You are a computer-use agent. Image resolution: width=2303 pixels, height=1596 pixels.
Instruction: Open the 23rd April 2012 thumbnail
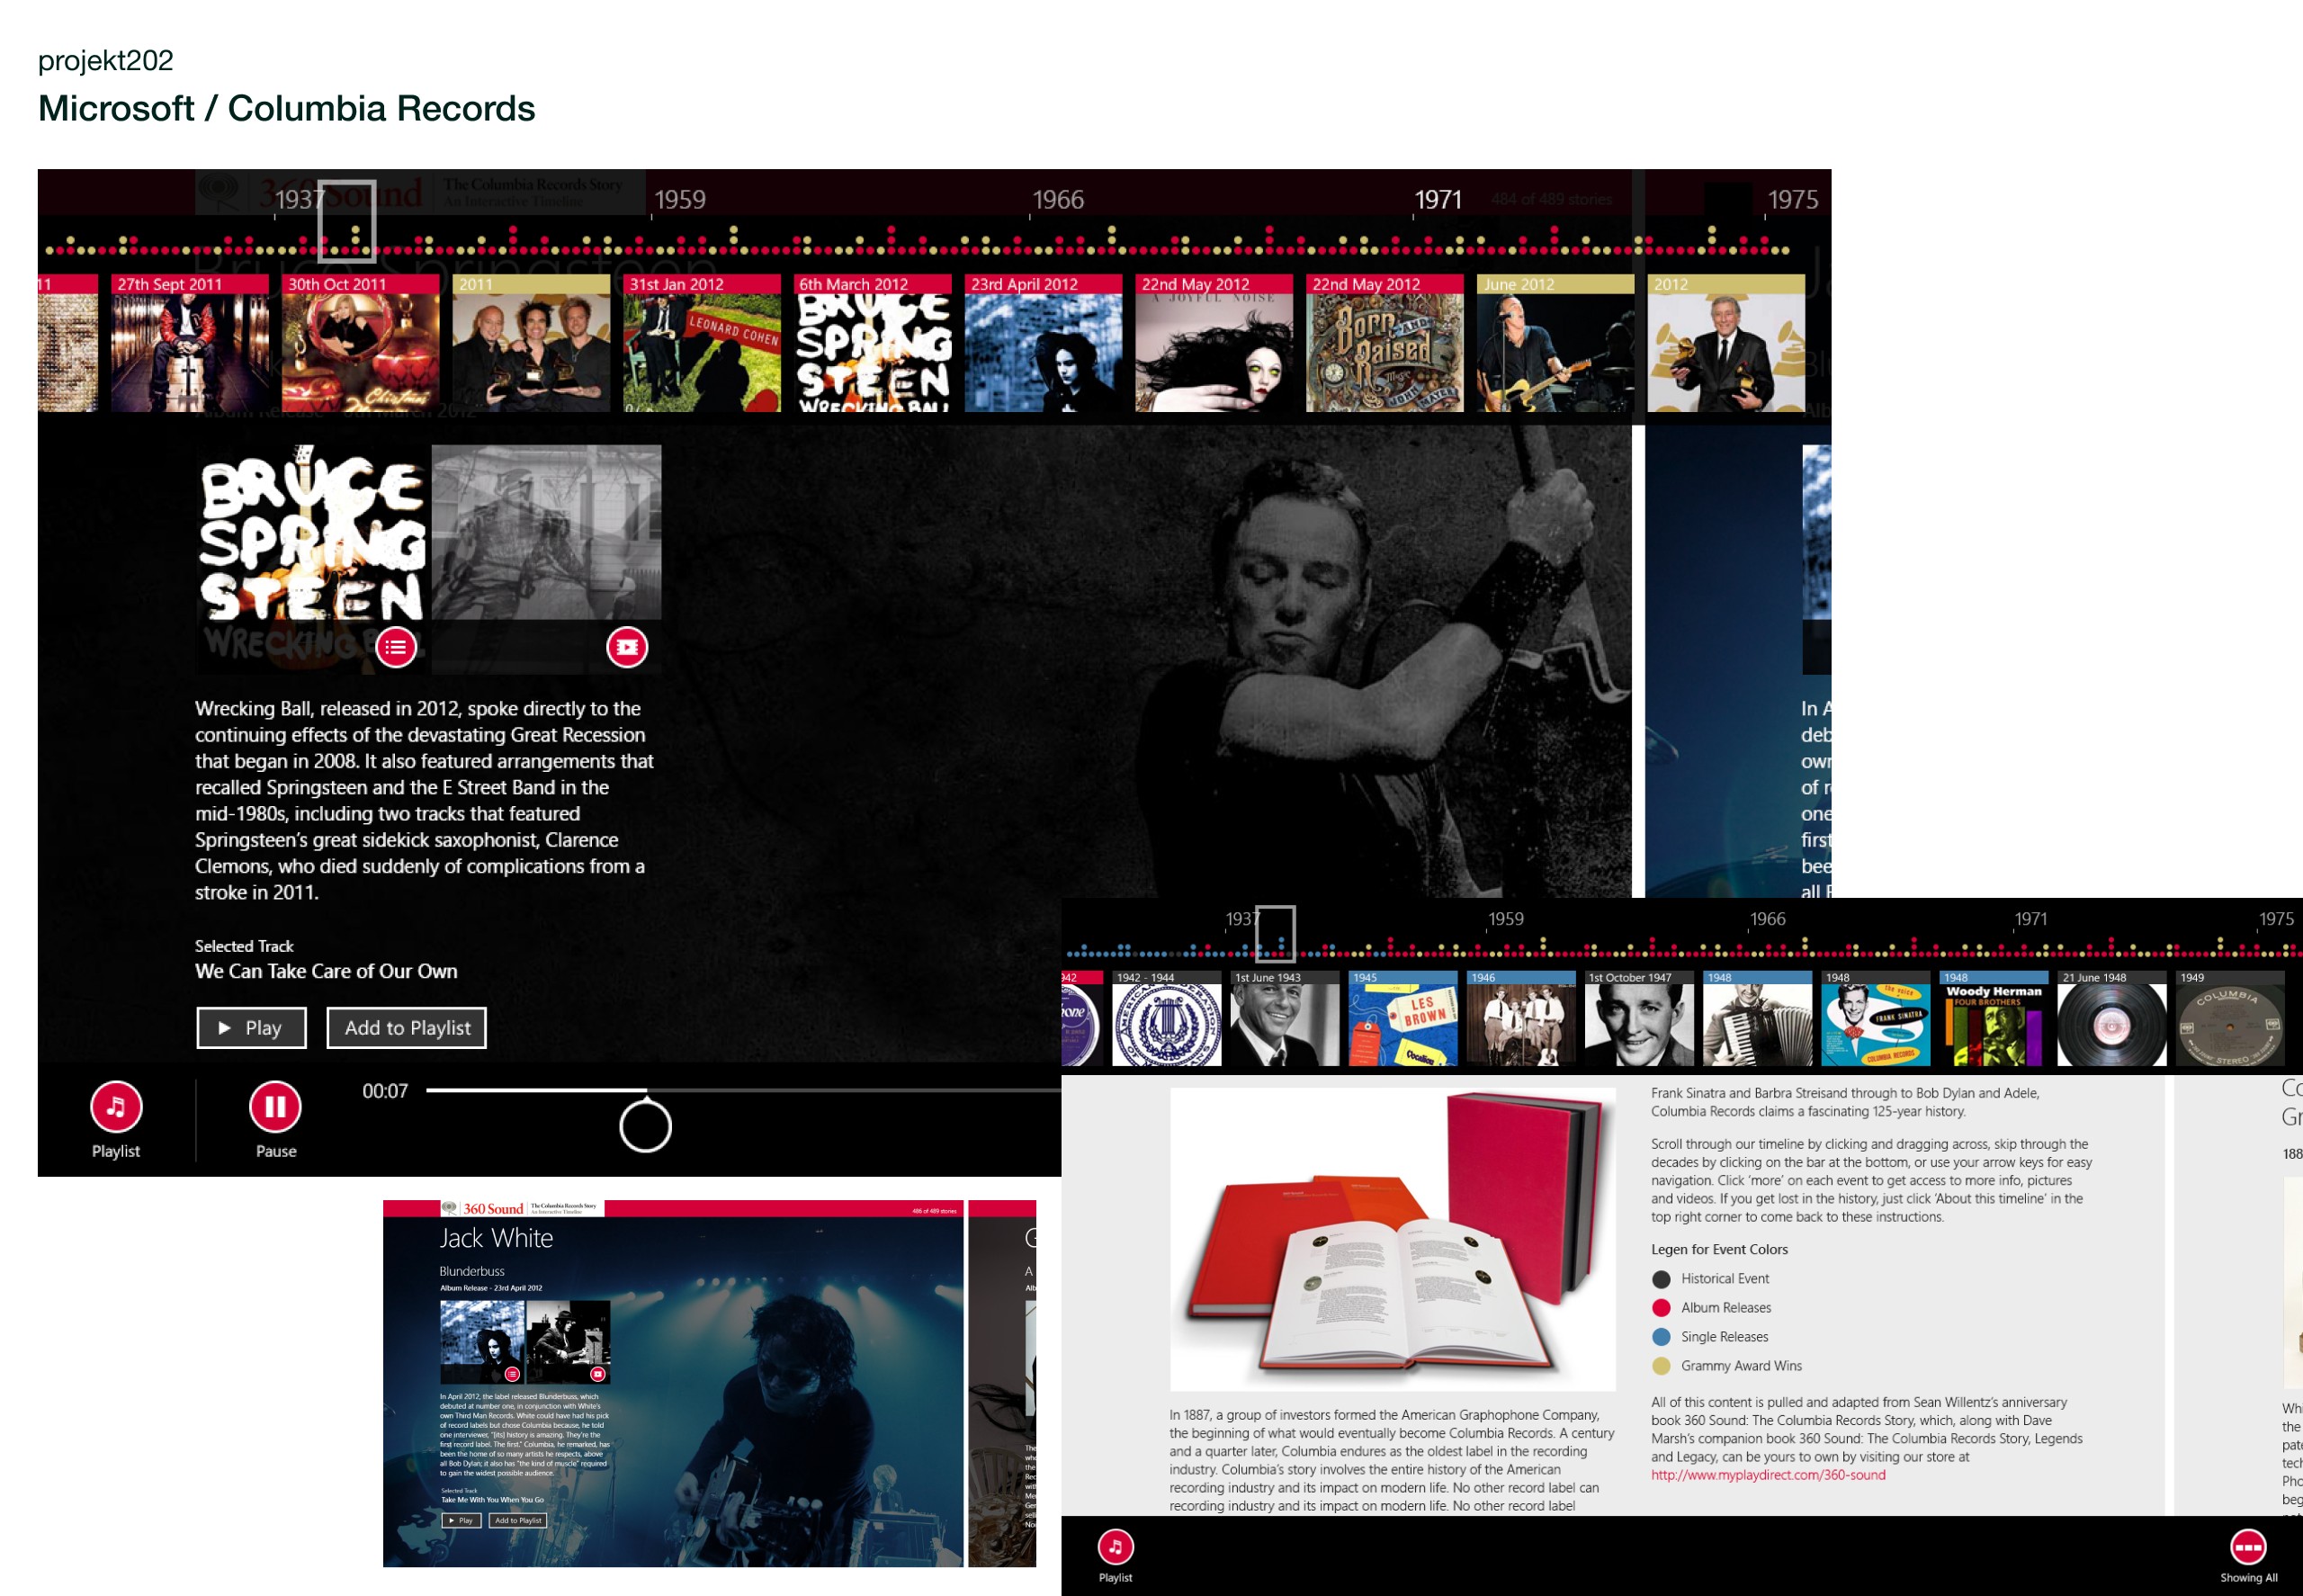tap(1043, 343)
